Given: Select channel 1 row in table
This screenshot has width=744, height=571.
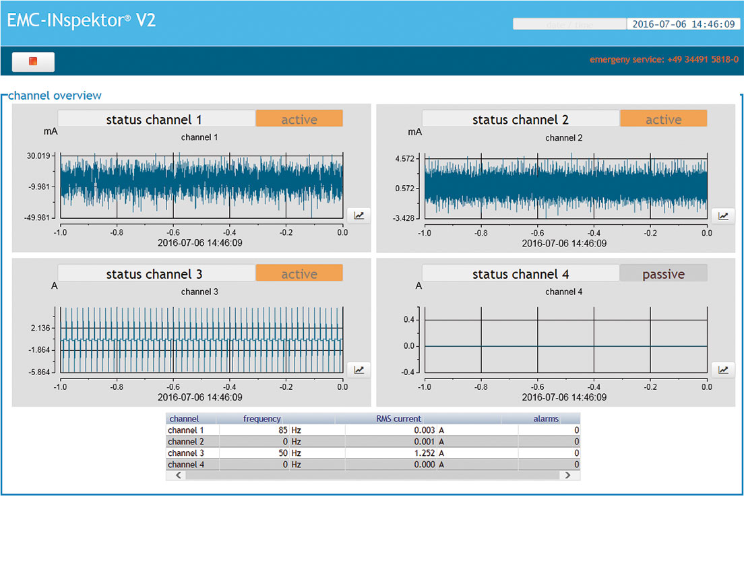Looking at the screenshot, I should pyautogui.click(x=373, y=430).
